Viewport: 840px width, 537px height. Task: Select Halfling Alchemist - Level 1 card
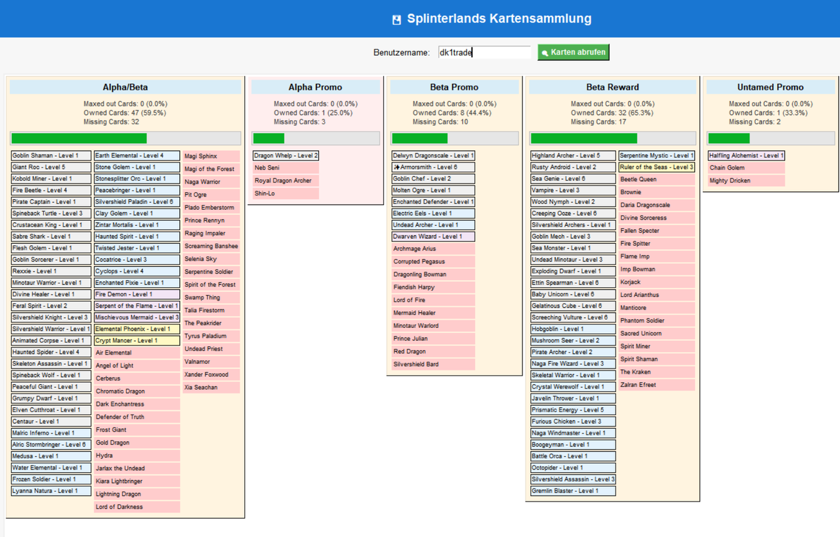[746, 155]
